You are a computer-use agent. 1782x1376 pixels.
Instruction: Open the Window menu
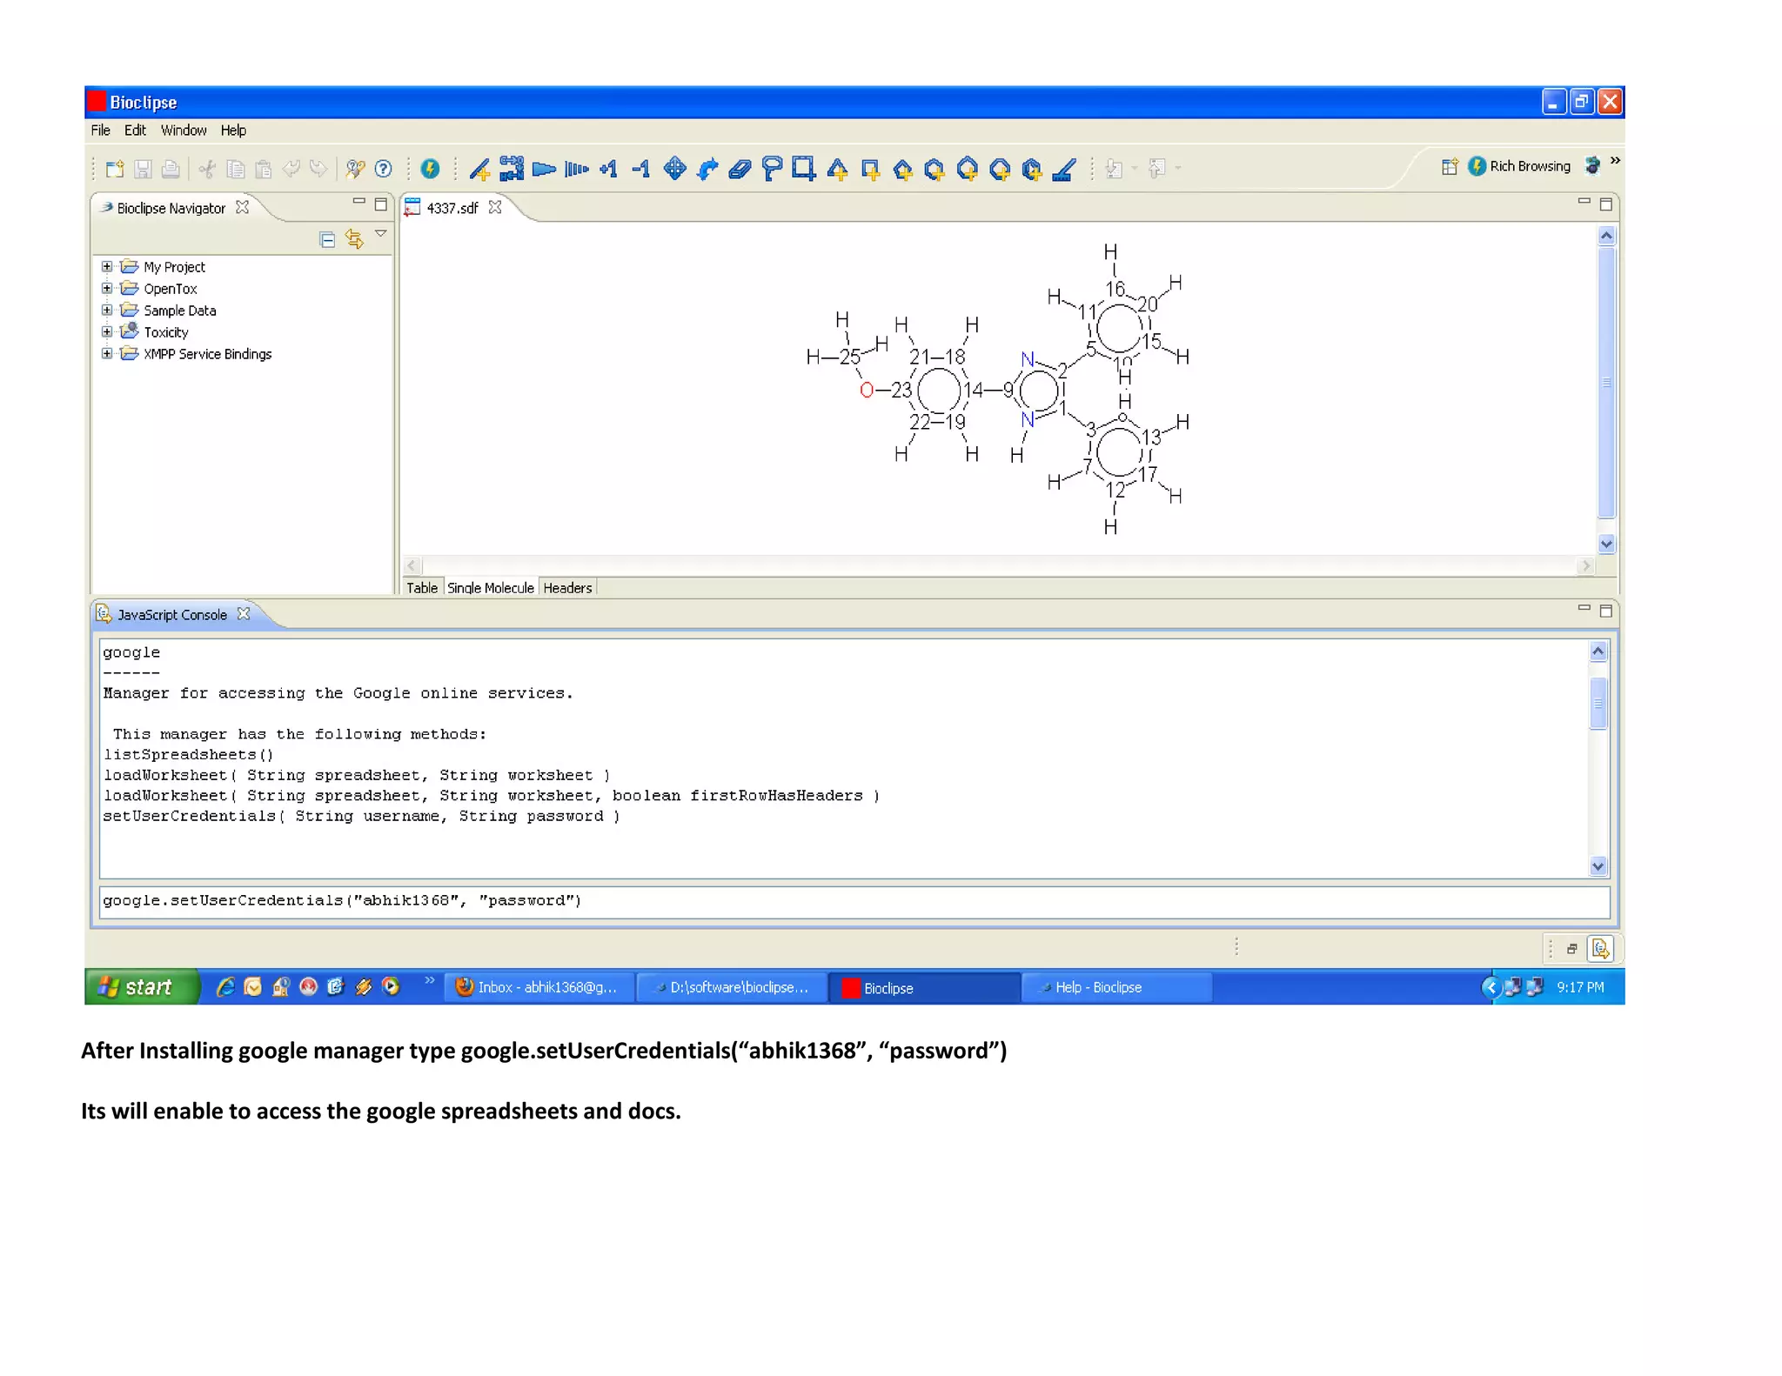pyautogui.click(x=183, y=130)
